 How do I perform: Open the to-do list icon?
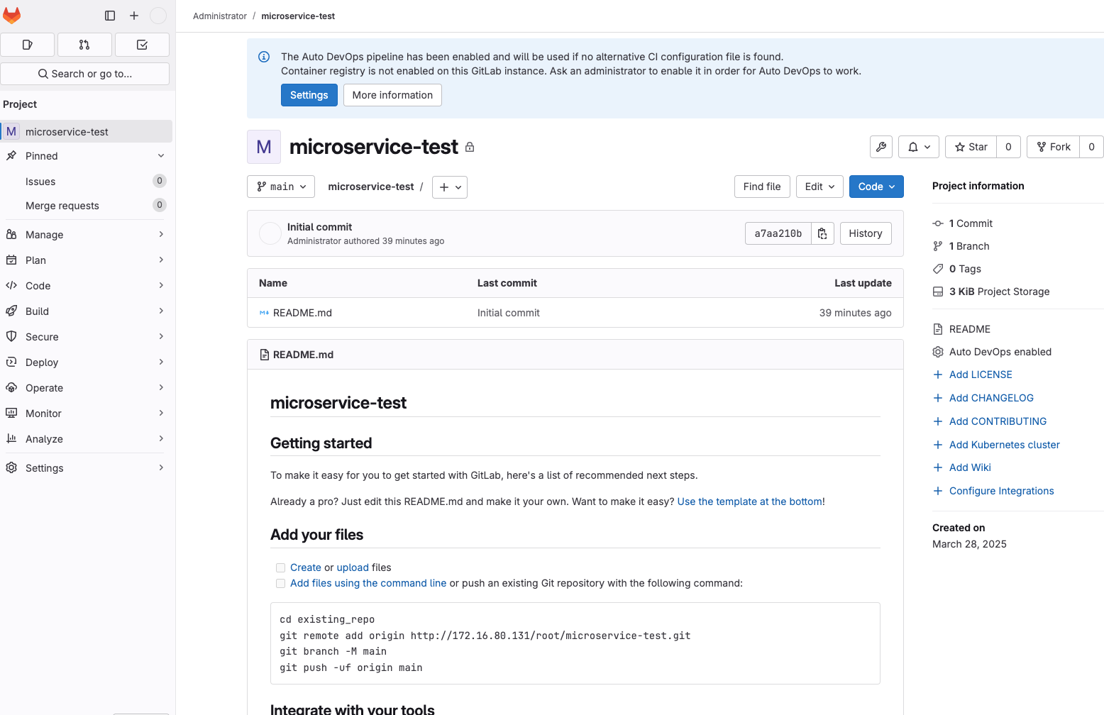pyautogui.click(x=142, y=45)
